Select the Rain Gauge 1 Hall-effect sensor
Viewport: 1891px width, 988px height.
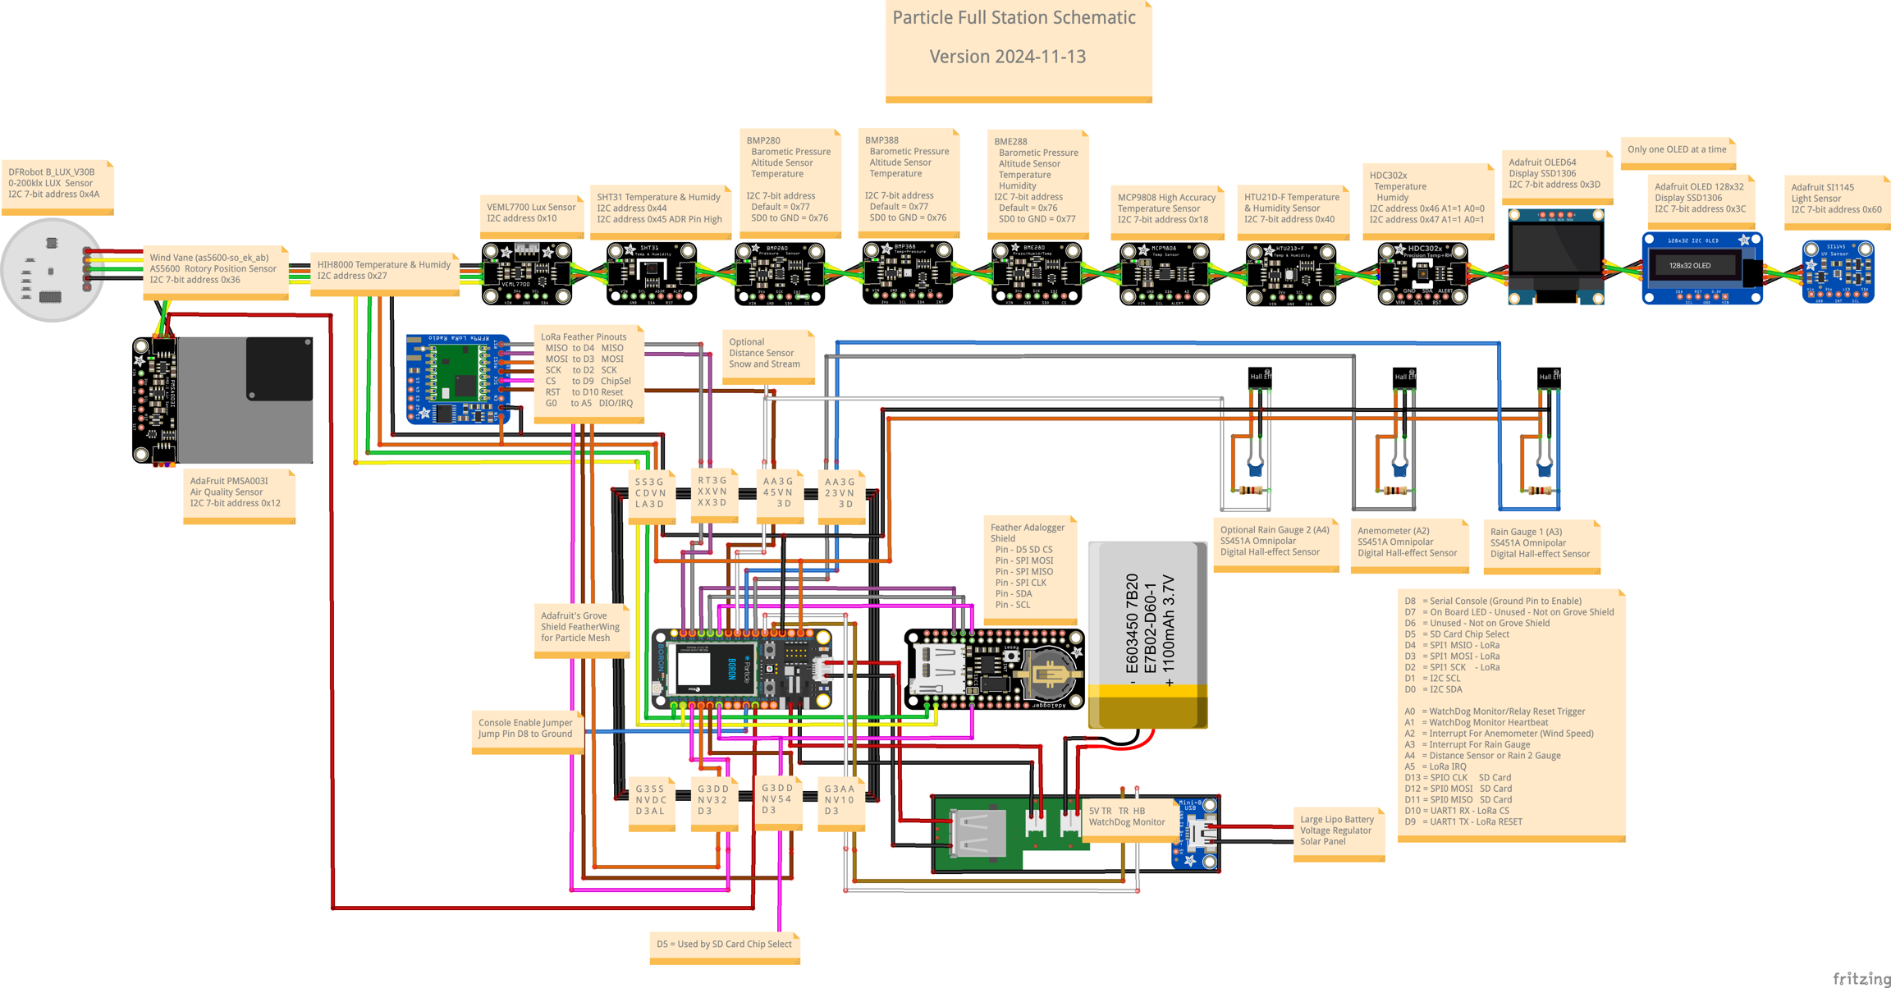click(1548, 377)
